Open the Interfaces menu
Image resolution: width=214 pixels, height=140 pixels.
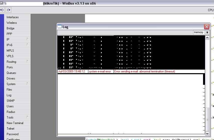click(17, 17)
